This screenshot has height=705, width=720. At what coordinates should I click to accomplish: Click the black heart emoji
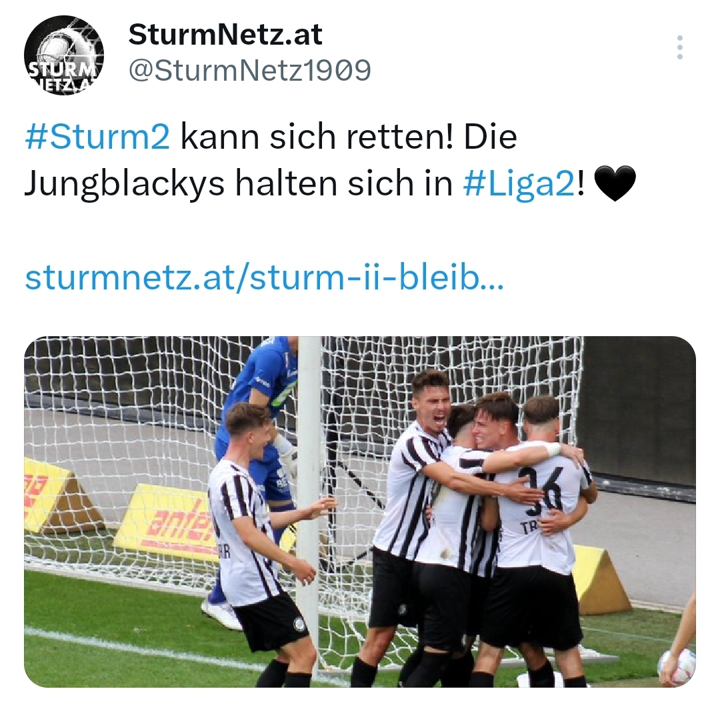pyautogui.click(x=615, y=183)
